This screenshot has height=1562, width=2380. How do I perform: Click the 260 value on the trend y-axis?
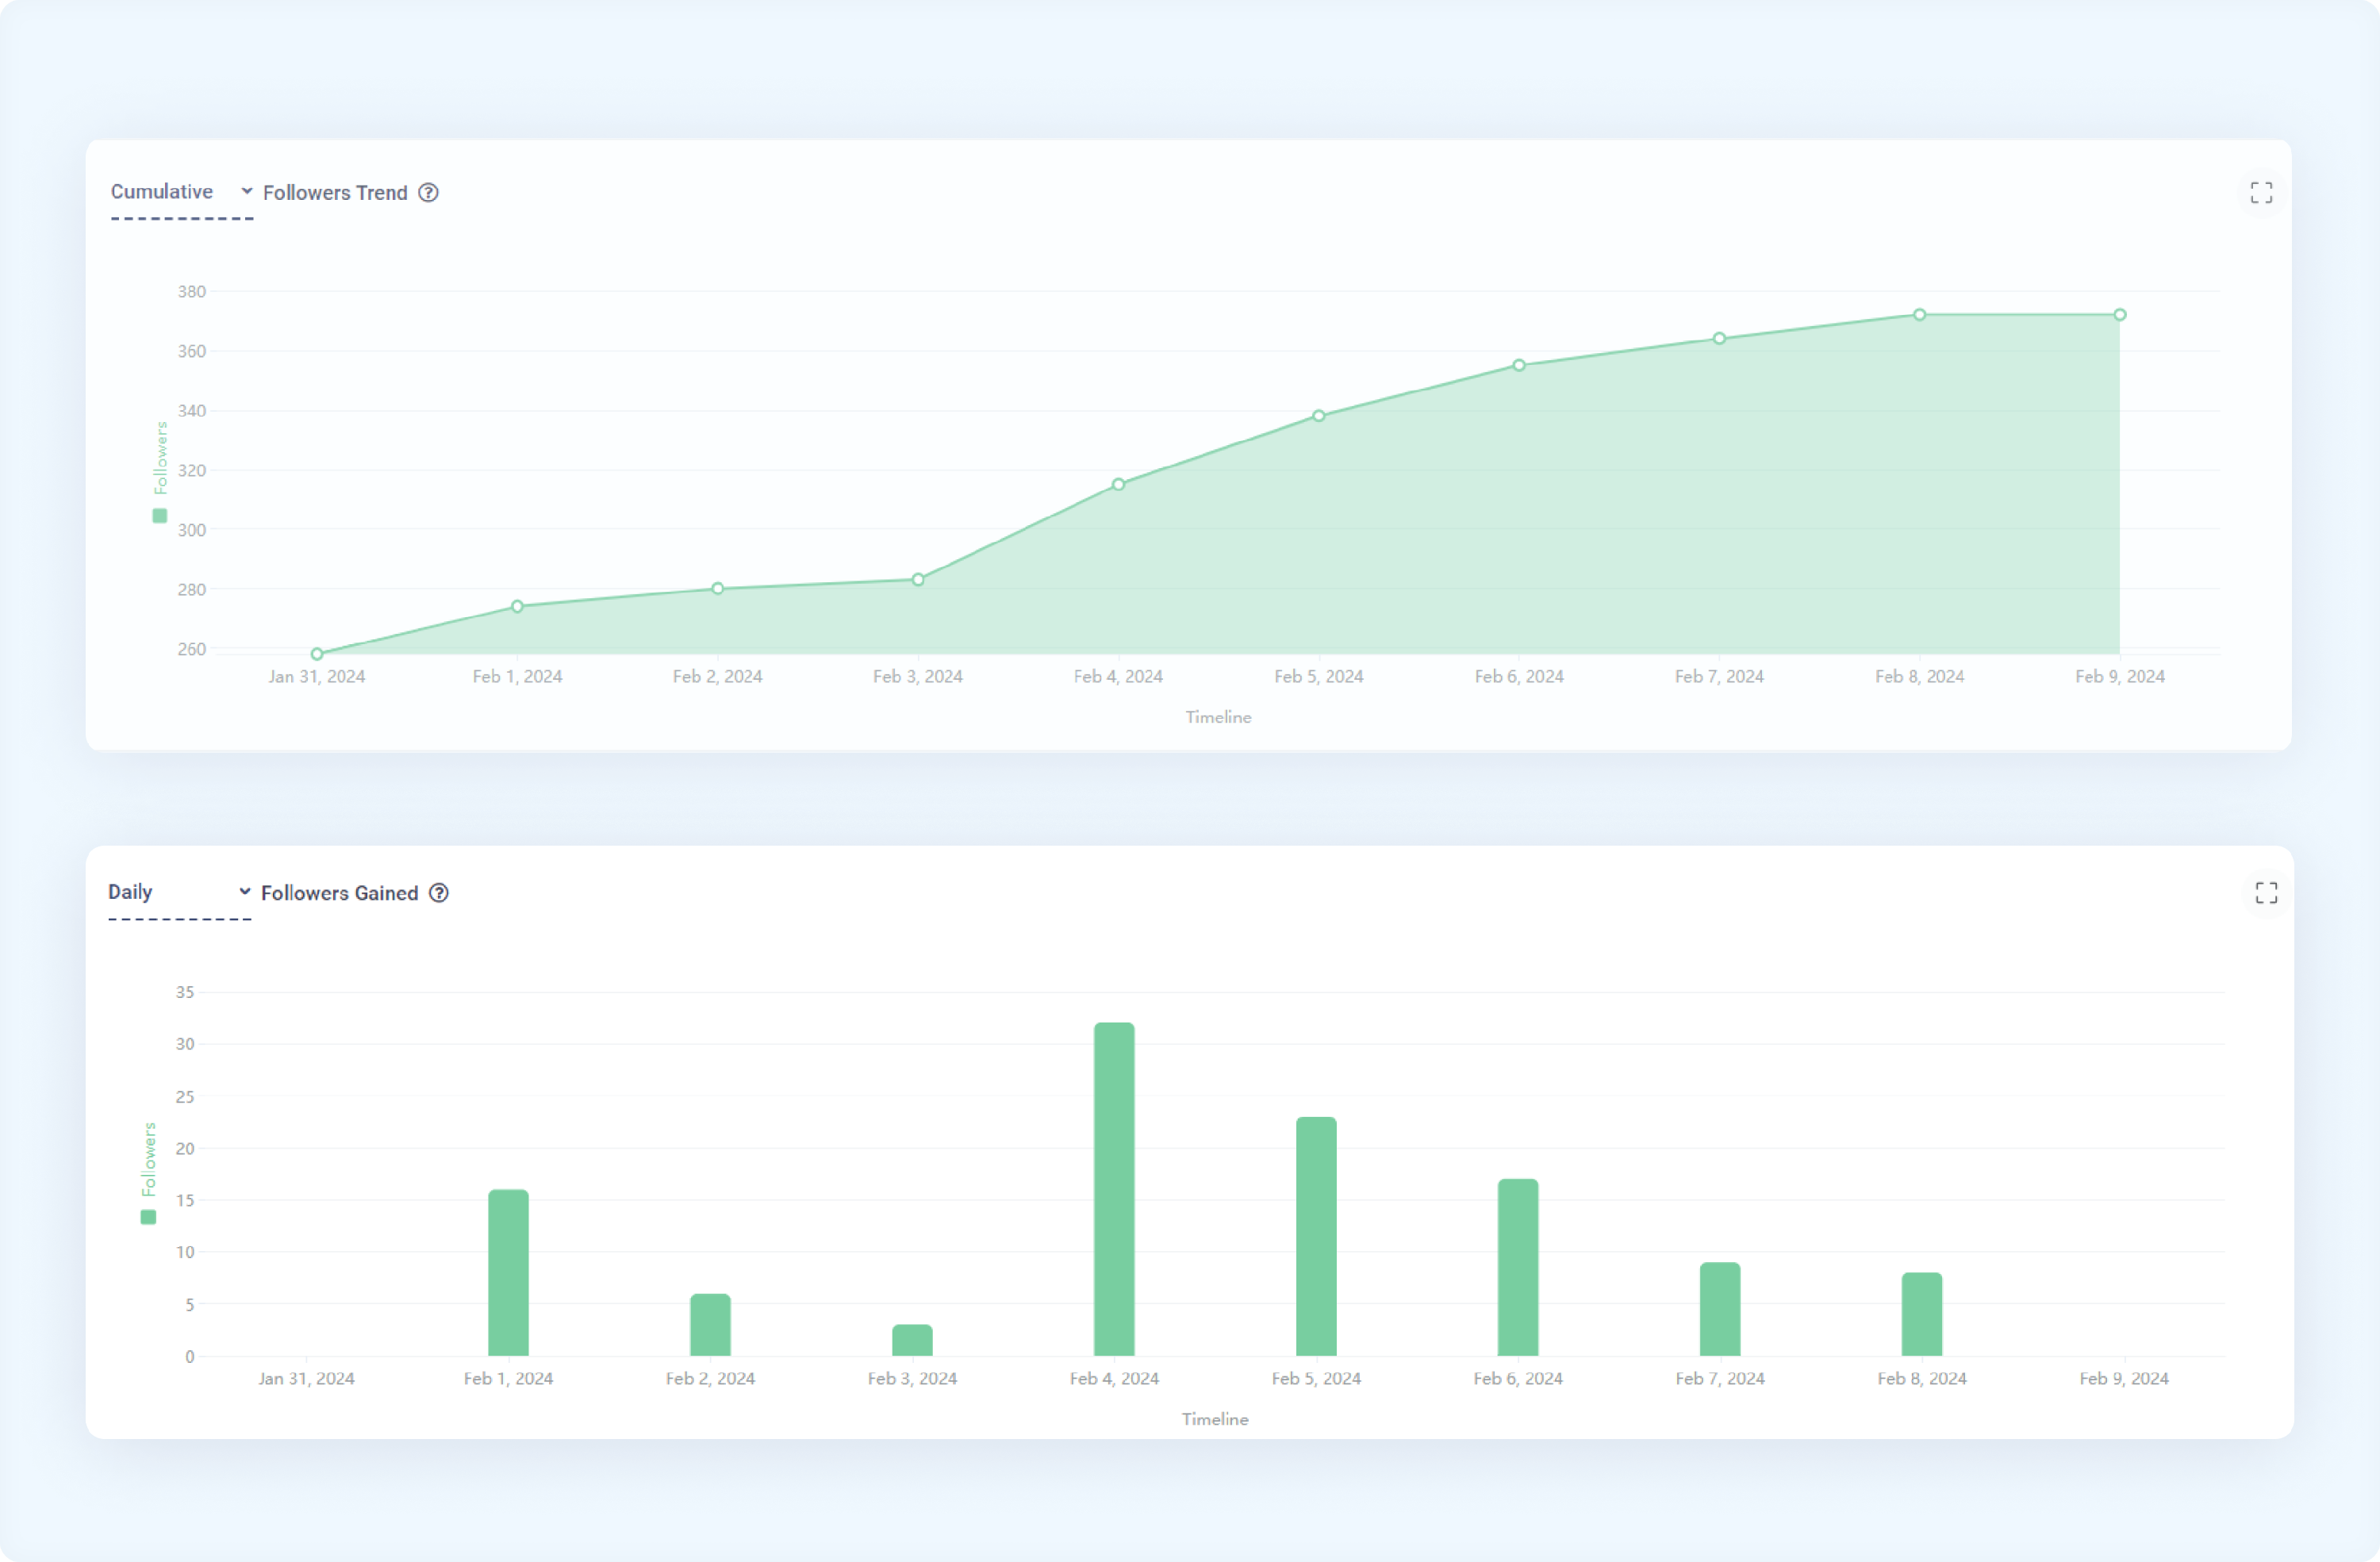[192, 649]
